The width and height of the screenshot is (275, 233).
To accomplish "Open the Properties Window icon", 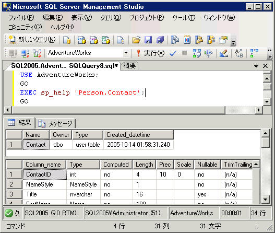I will [x=223, y=40].
